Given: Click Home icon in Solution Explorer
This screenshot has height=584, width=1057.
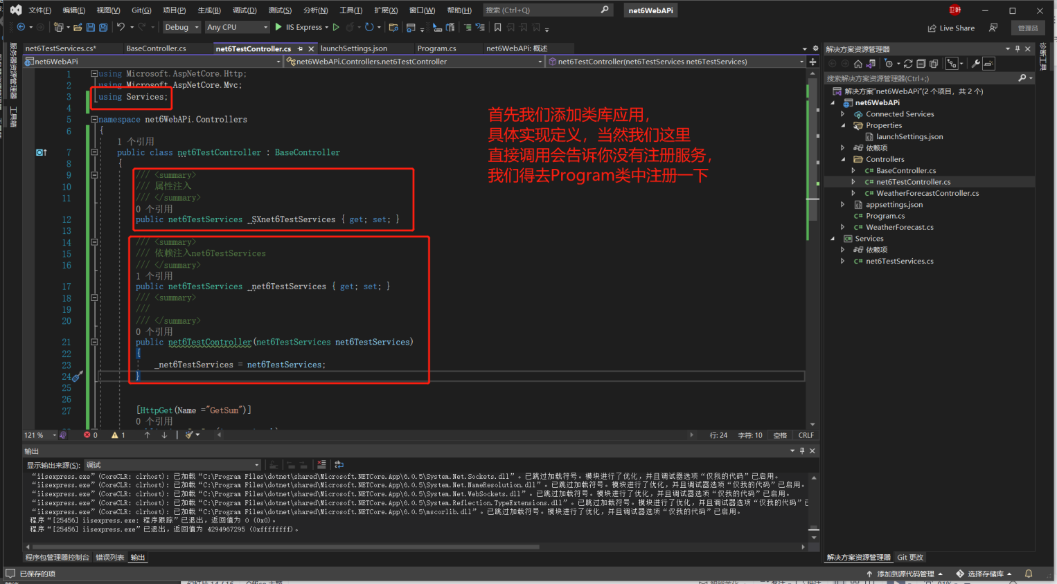Looking at the screenshot, I should click(x=858, y=64).
